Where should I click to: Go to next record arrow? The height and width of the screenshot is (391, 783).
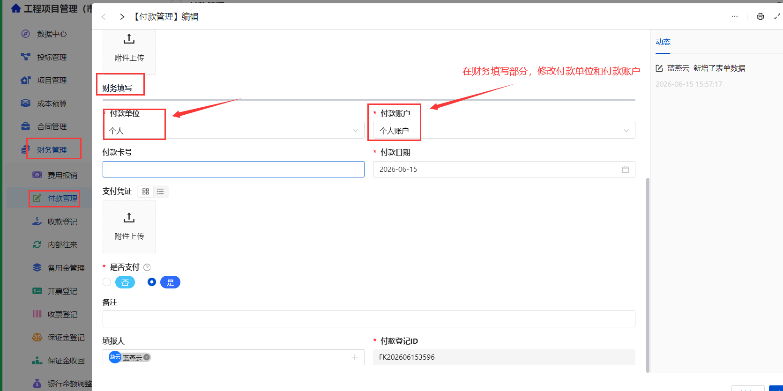coord(122,17)
